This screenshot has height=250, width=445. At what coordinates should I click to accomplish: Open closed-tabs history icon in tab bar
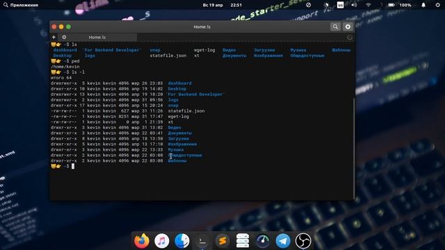coord(349,37)
